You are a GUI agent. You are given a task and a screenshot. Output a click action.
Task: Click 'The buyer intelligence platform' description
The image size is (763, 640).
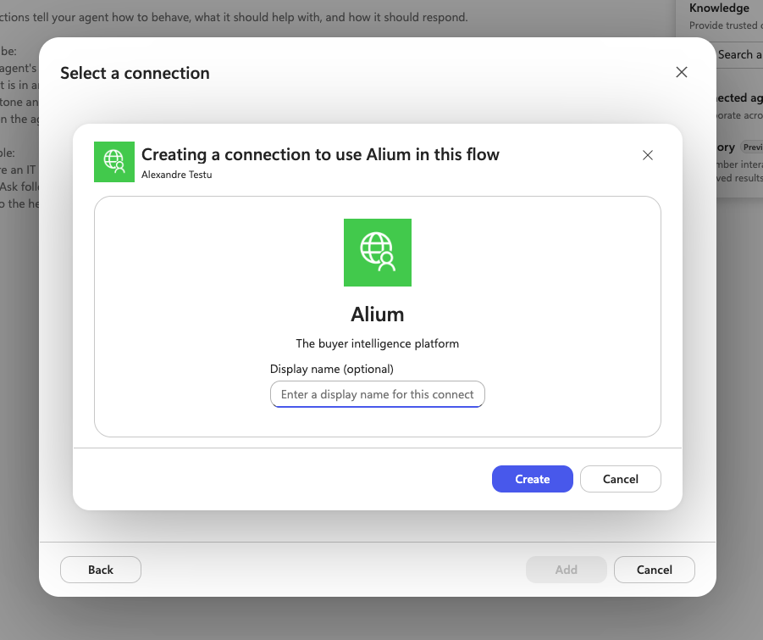(x=378, y=343)
